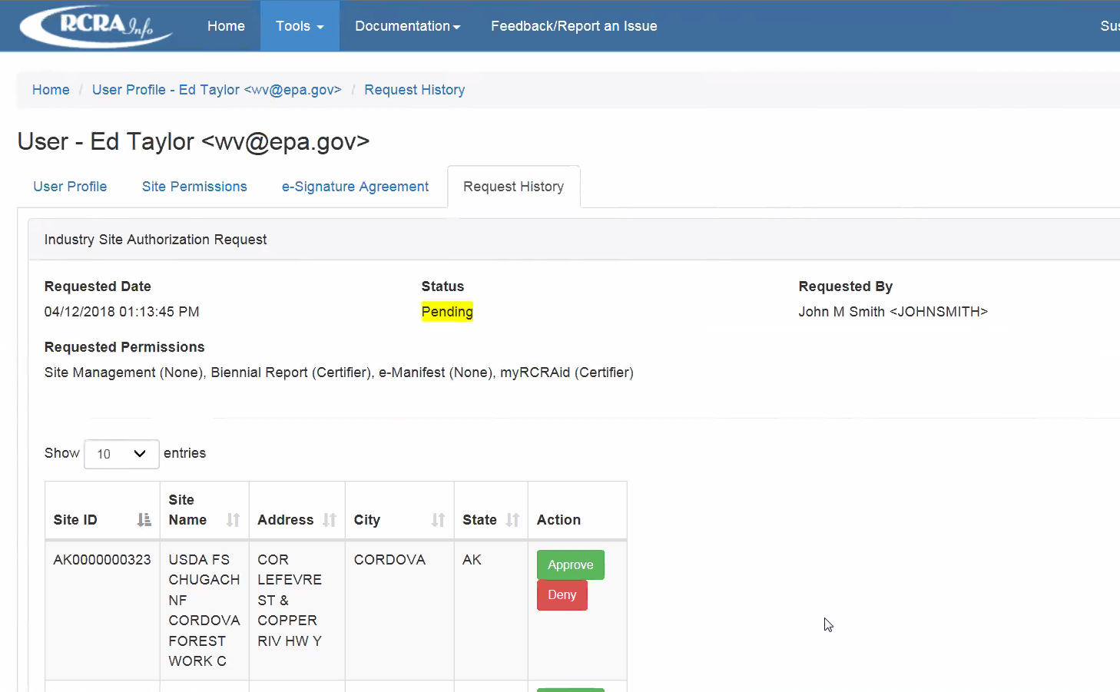Screen dimensions: 1120x692
Task: Open the Tools dropdown menu
Action: [x=300, y=26]
